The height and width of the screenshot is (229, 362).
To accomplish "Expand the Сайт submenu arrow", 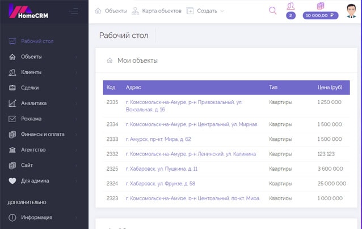I will tap(77, 166).
